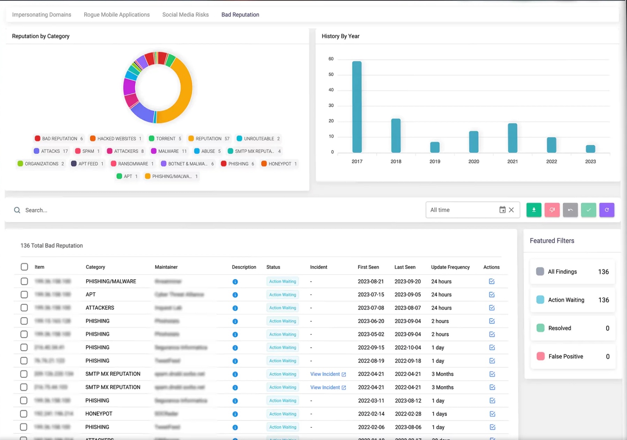This screenshot has width=627, height=440.
Task: Check the PHISHING row first seen 2023-05-02
Action: coord(24,334)
